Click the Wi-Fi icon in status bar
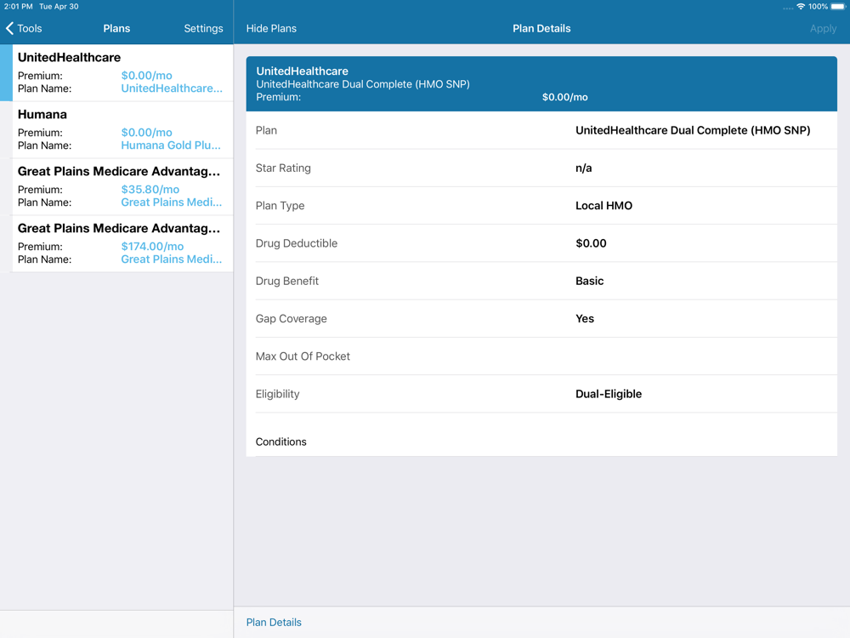 tap(801, 7)
